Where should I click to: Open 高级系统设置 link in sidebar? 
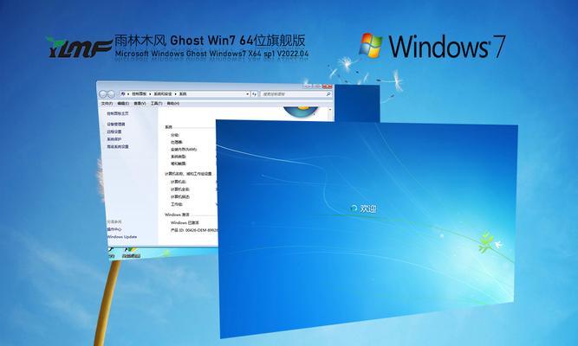[x=118, y=147]
